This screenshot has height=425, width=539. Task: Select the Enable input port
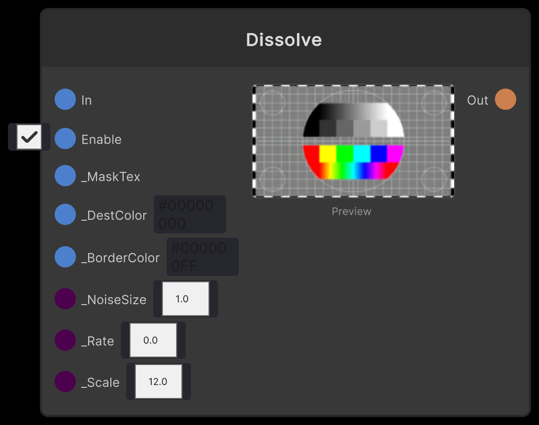pos(65,139)
